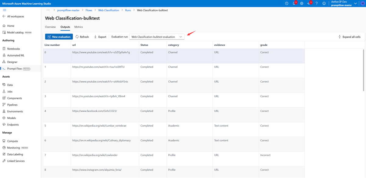Click the Data Labeling icon
Image resolution: width=366 pixels, height=178 pixels.
4,154
